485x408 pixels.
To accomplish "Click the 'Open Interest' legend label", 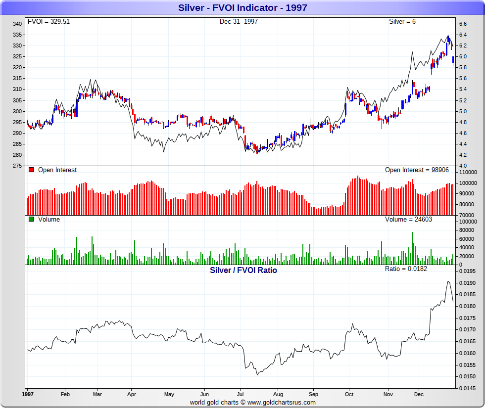I will coord(57,170).
